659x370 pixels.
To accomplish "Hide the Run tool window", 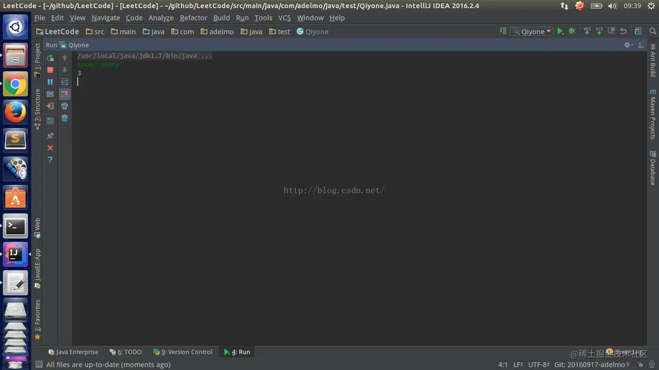I will pyautogui.click(x=641, y=45).
